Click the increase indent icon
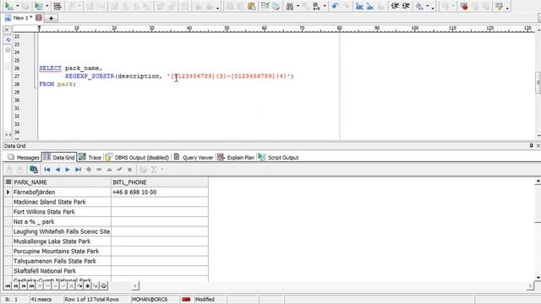541x304 pixels. pyautogui.click(x=406, y=6)
